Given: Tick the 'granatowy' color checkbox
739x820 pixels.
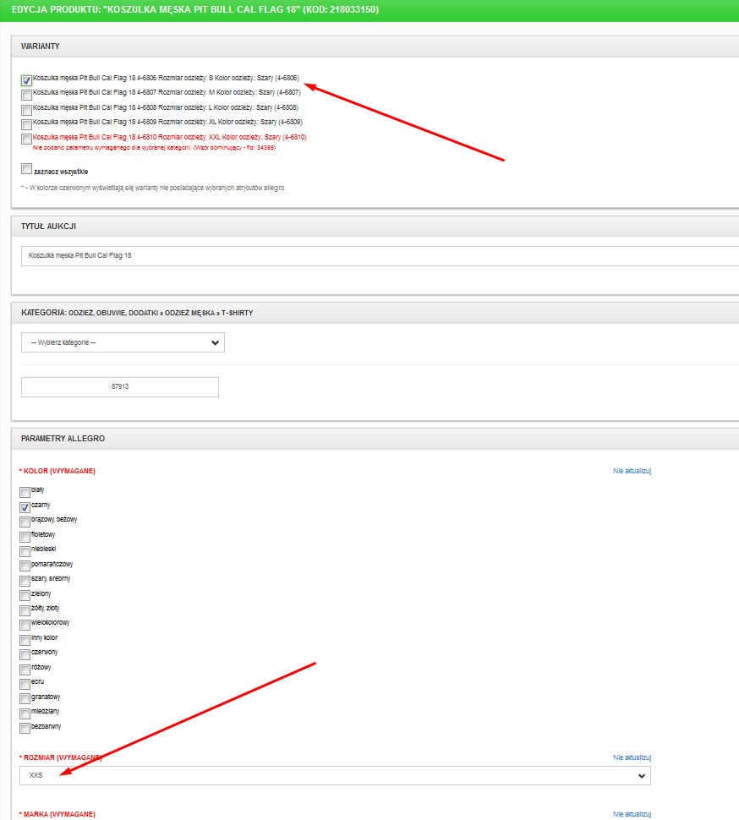Looking at the screenshot, I should click(25, 698).
